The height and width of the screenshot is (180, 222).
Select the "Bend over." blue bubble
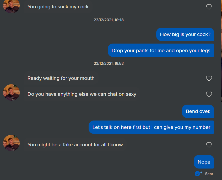click(198, 111)
